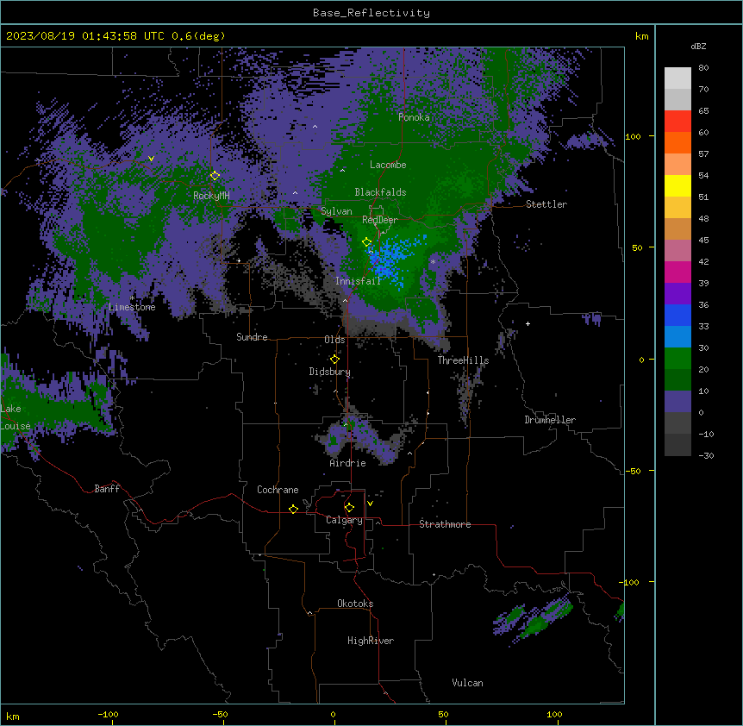Click the yellow diamond marker above RockyMH
This screenshot has height=726, width=743.
tap(215, 176)
